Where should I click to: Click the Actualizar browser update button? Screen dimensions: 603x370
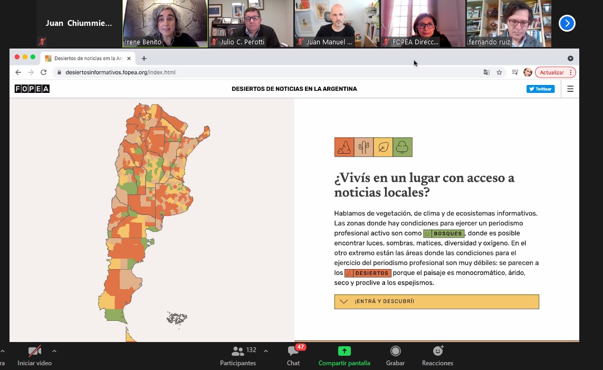pyautogui.click(x=551, y=72)
